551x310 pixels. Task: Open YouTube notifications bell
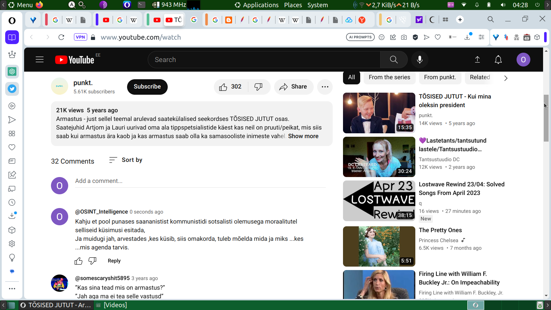click(x=498, y=60)
